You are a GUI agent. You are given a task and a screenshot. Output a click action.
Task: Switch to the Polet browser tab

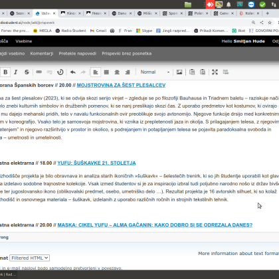198,13
